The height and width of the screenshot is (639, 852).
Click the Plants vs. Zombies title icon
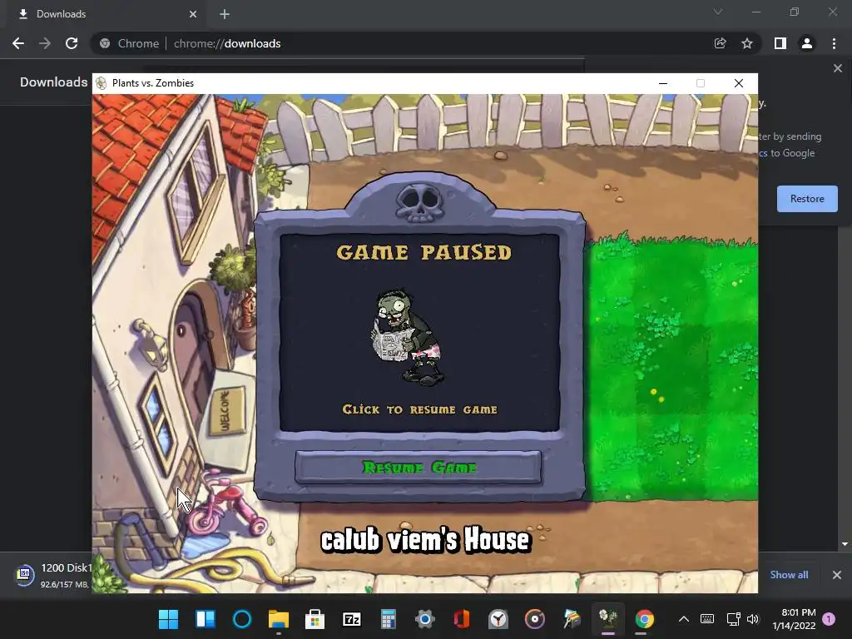click(x=101, y=83)
